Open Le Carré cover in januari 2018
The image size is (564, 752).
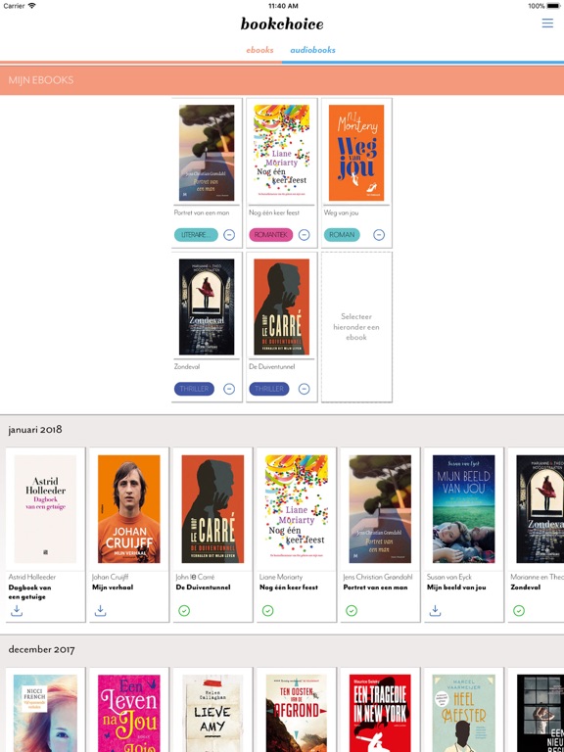tap(212, 509)
